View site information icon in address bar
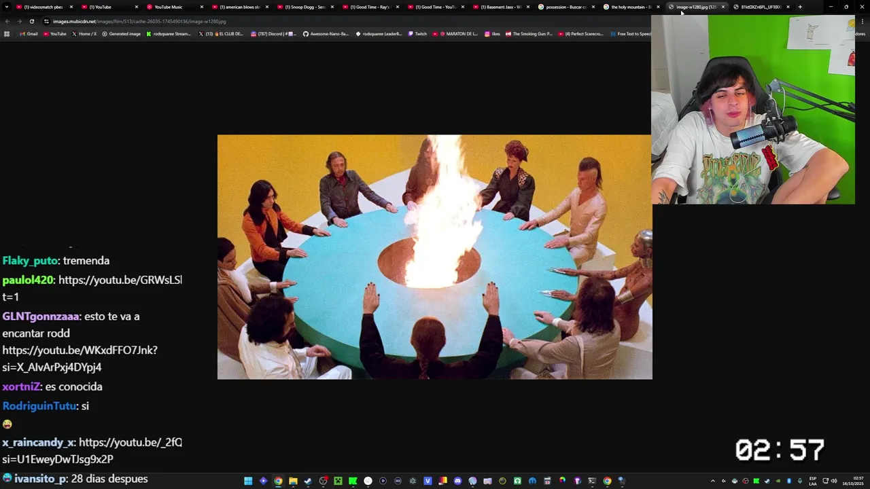 pyautogui.click(x=46, y=21)
